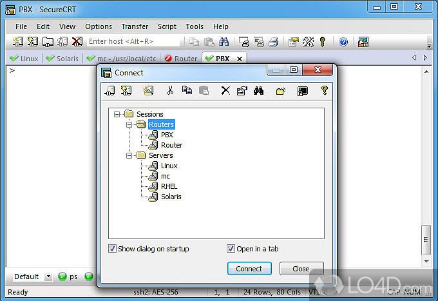
Task: Click terminal scrollbar up arrow
Action: (426, 72)
